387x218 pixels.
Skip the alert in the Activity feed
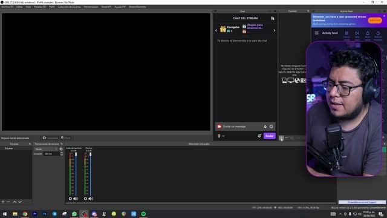point(357,35)
